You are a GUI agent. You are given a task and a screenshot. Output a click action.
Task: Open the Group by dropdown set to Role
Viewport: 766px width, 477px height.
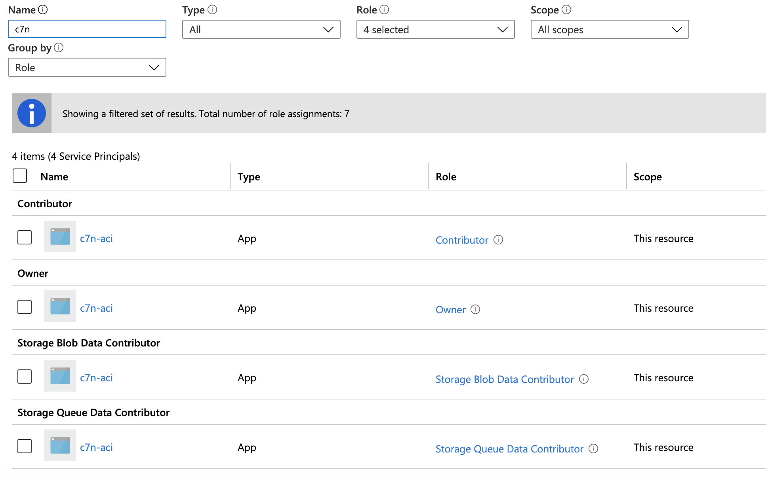[87, 67]
